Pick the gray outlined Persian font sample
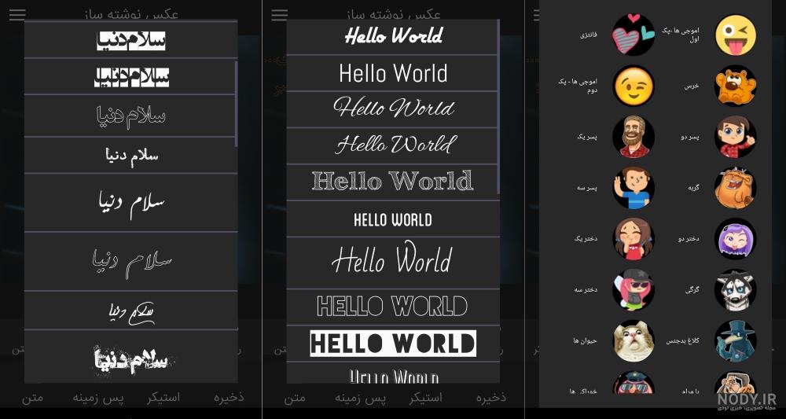Viewport: 786px width, 419px height. (x=130, y=116)
